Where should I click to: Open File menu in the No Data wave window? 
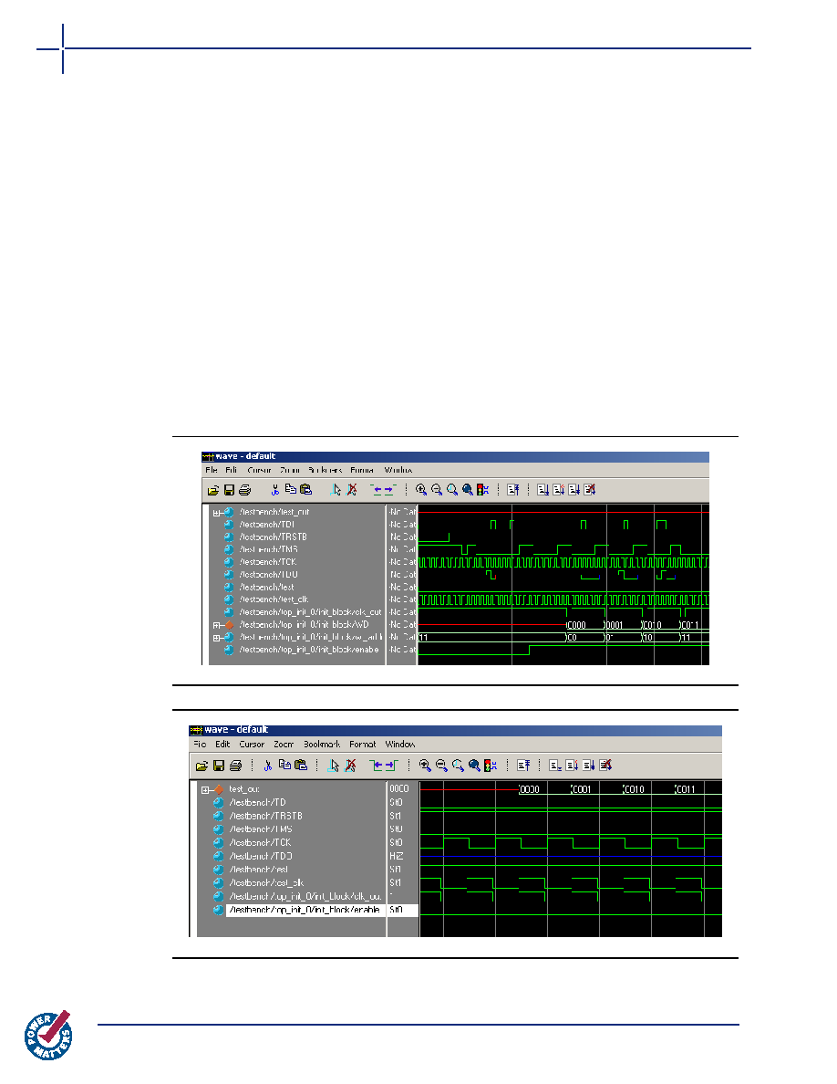pos(212,470)
